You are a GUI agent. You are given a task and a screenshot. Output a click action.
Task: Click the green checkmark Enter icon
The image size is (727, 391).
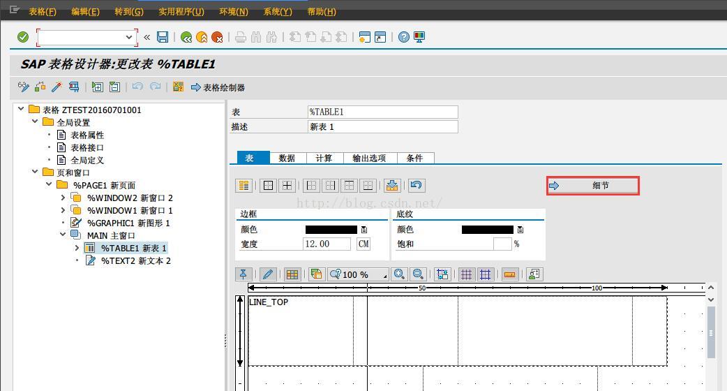click(23, 36)
